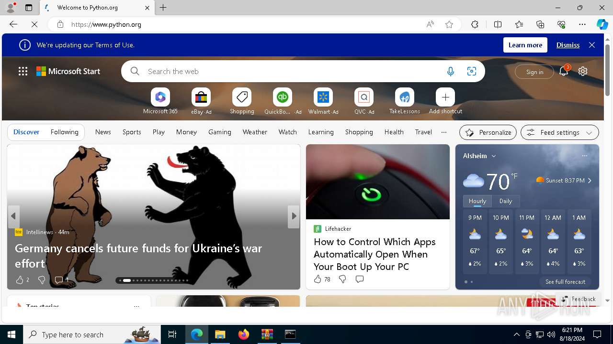Open visual search camera icon
The width and height of the screenshot is (613, 344).
pyautogui.click(x=472, y=71)
